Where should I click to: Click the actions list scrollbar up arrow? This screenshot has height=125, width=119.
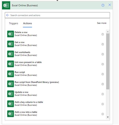coord(108,32)
